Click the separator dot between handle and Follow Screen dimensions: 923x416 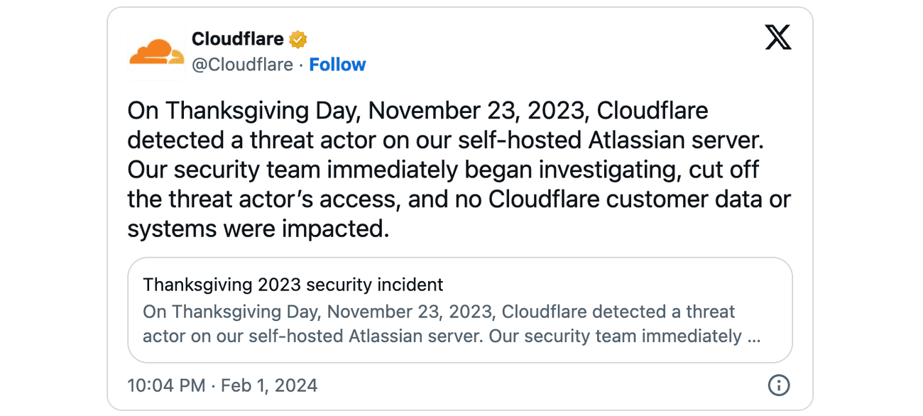tap(300, 64)
